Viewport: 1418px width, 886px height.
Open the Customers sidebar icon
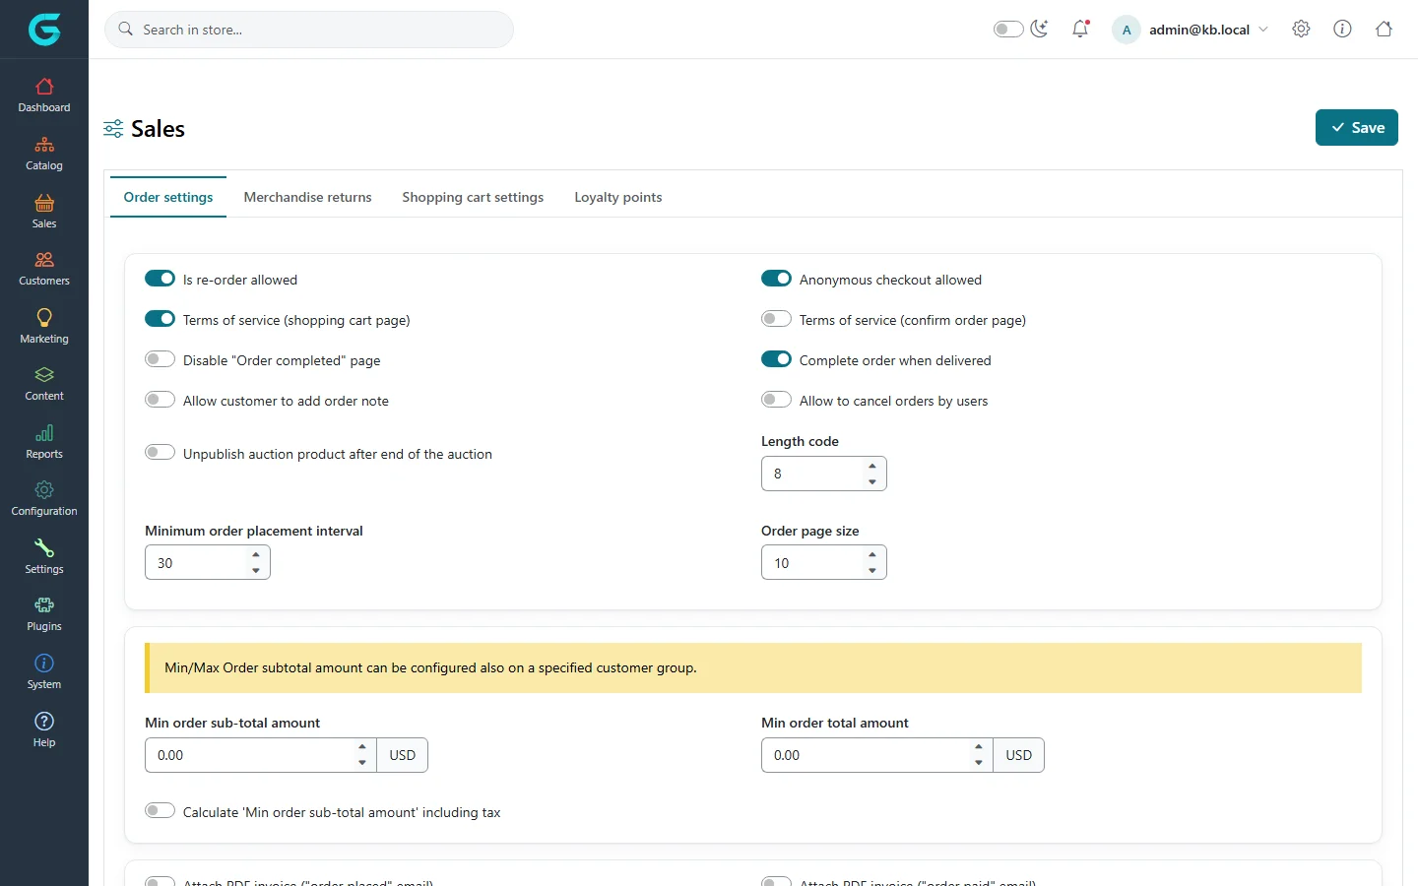[44, 260]
